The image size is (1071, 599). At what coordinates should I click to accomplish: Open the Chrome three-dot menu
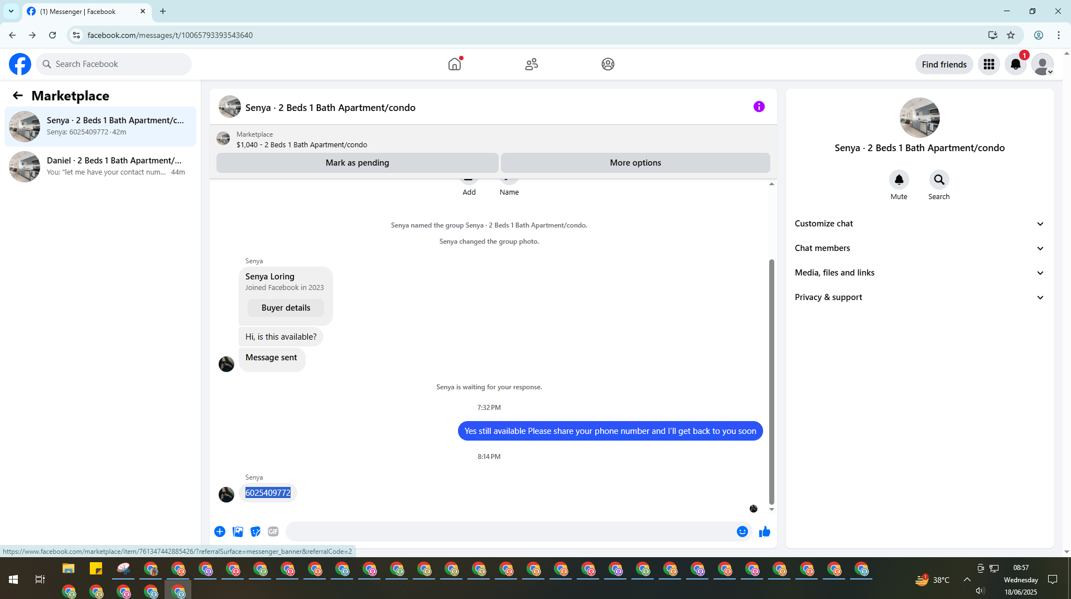point(1059,35)
